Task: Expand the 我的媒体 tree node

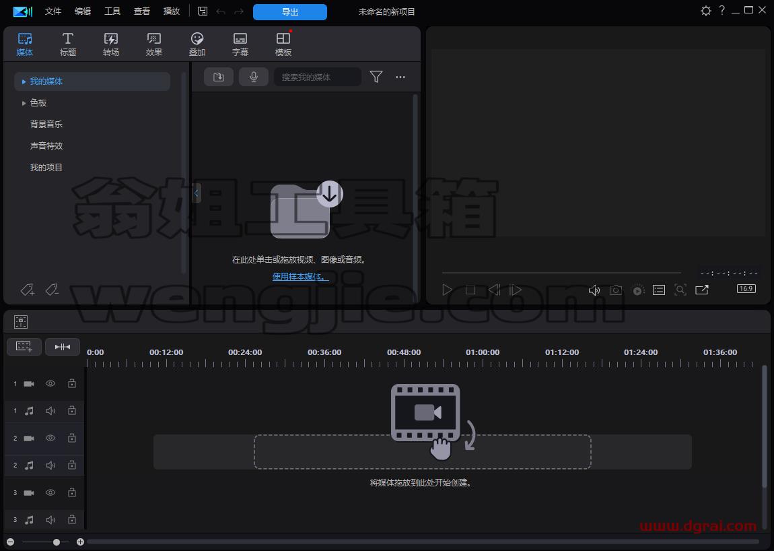Action: [23, 82]
